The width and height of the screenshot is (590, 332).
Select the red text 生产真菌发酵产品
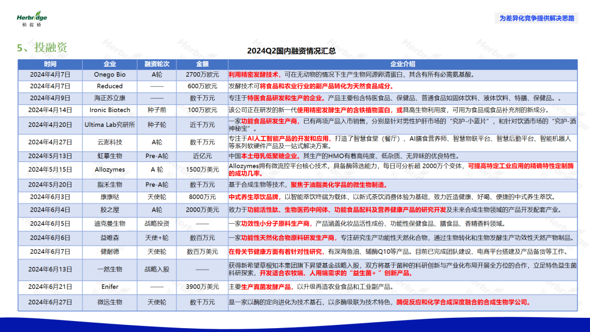tap(265, 287)
